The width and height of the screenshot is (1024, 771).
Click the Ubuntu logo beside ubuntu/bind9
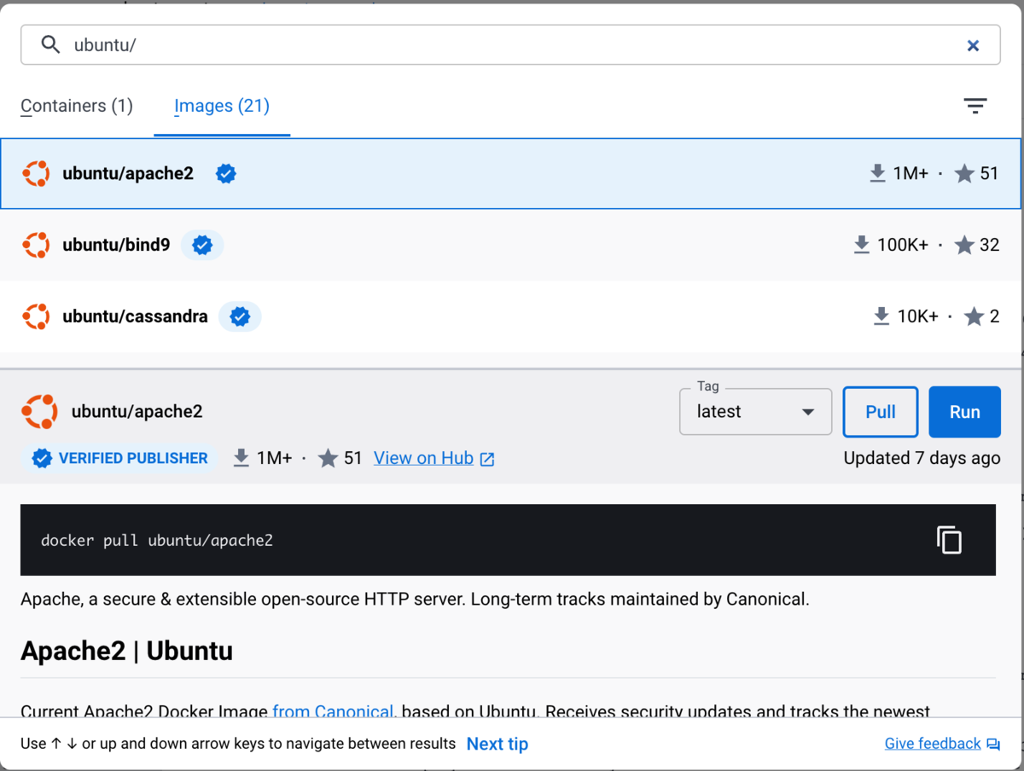36,246
